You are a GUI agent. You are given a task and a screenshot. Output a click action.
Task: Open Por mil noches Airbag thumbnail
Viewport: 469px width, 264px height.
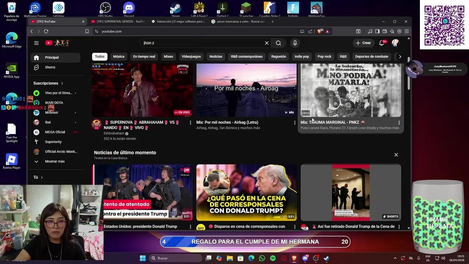coord(246,90)
